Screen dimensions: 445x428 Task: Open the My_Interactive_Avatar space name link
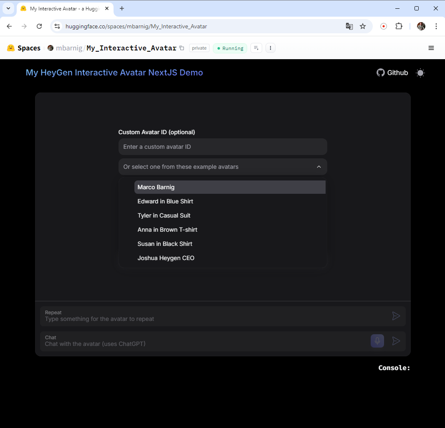click(131, 48)
